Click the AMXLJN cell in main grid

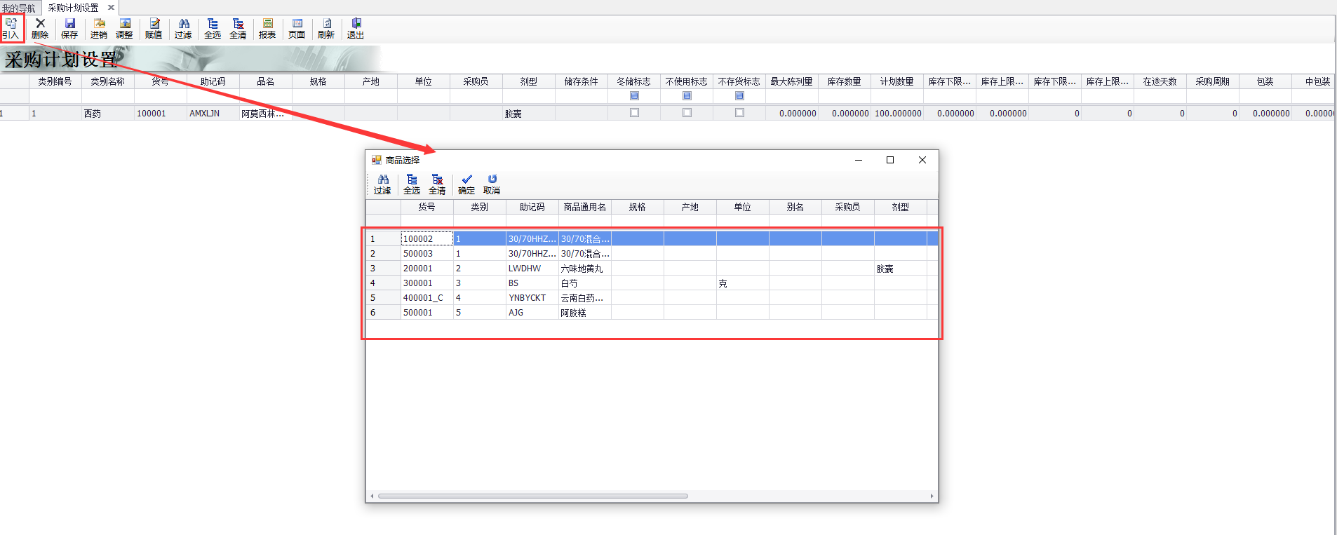coord(213,113)
